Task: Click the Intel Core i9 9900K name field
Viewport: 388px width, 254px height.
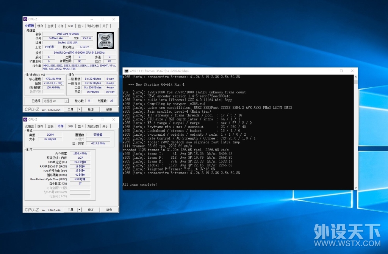Action: pyautogui.click(x=68, y=34)
